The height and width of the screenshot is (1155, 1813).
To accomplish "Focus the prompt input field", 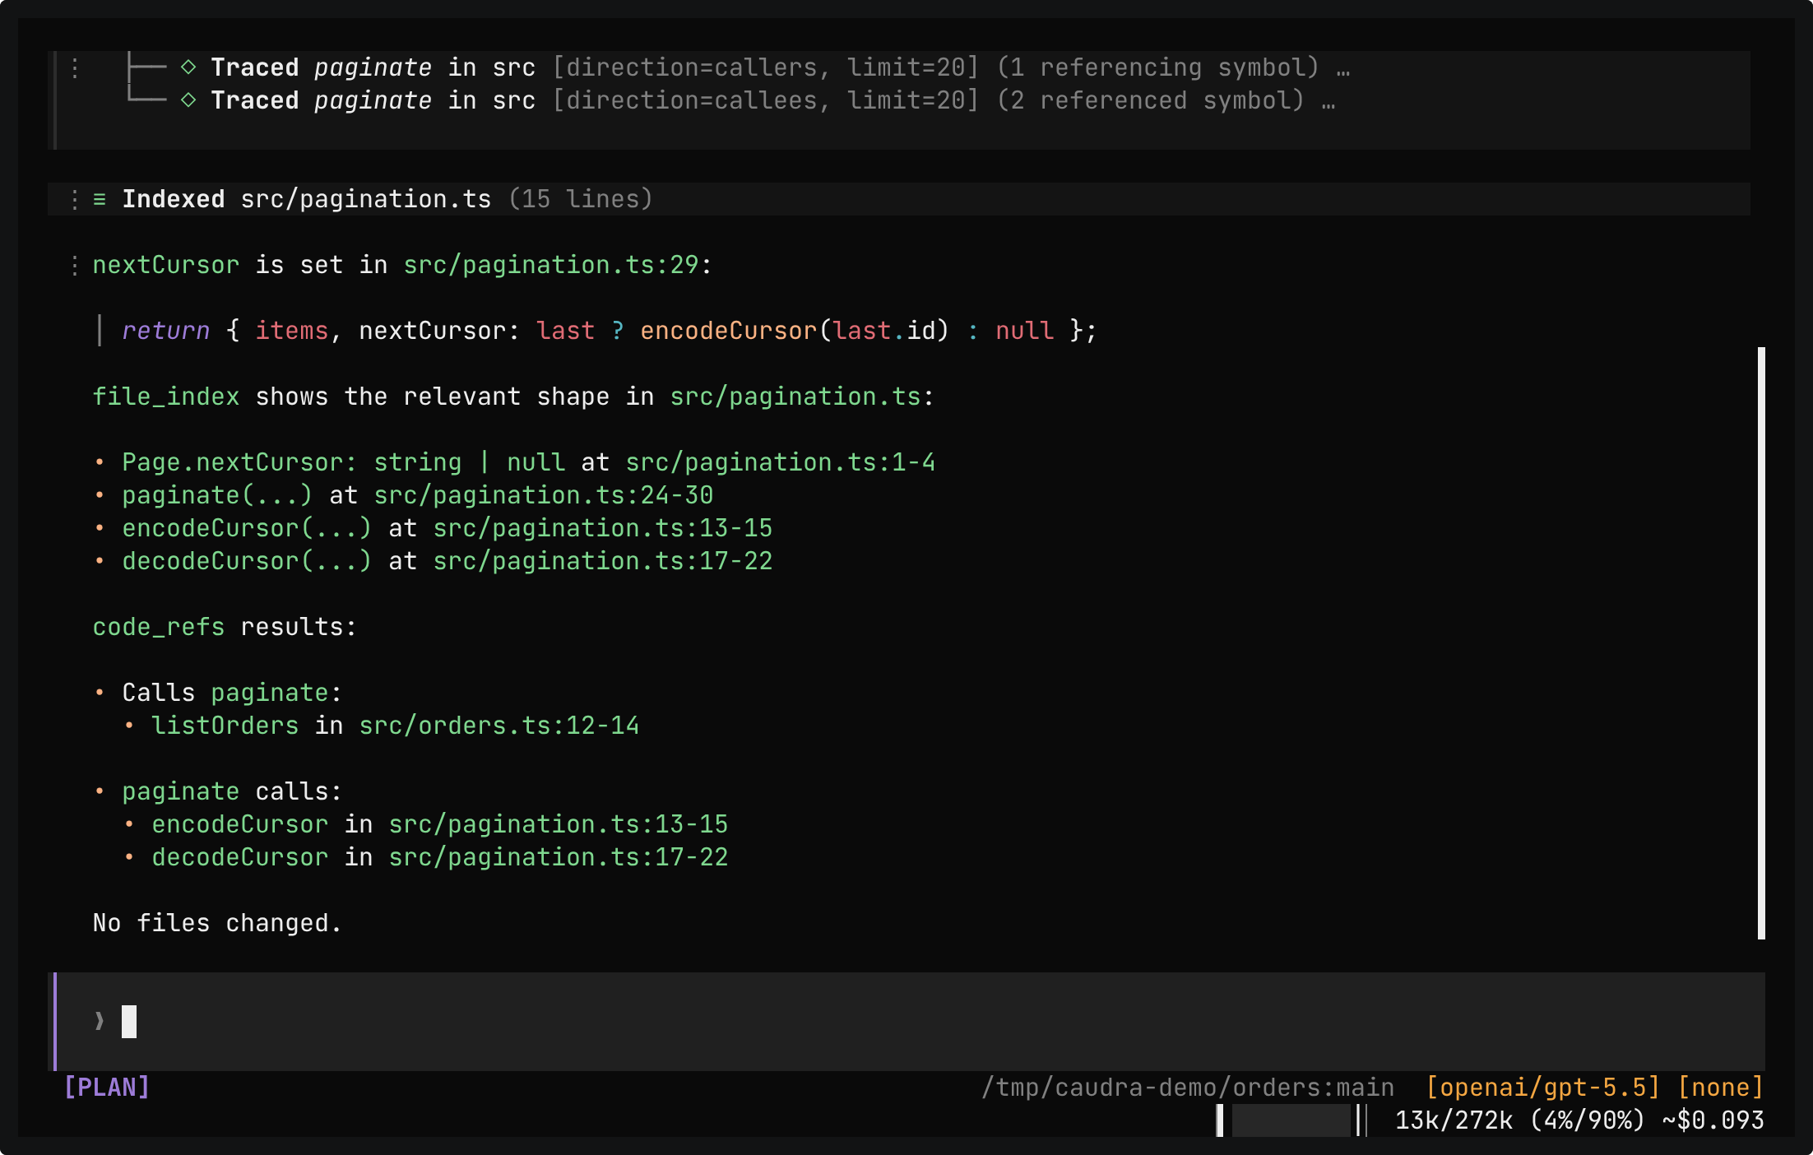I will click(x=910, y=1022).
